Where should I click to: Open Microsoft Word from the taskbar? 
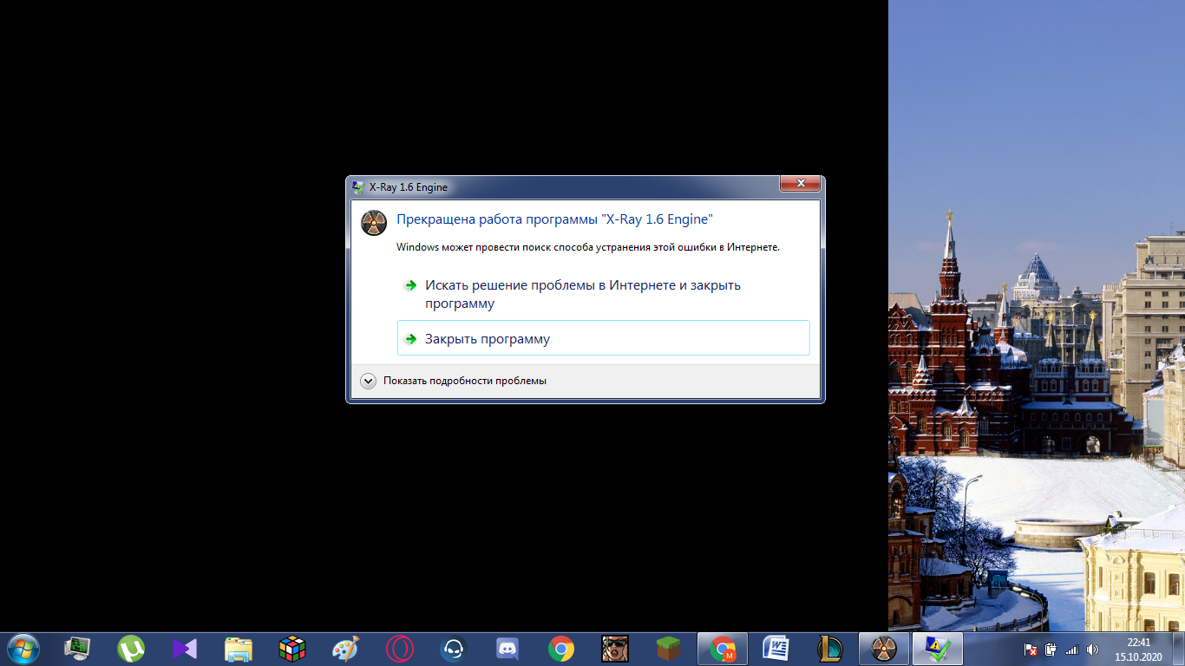[776, 649]
